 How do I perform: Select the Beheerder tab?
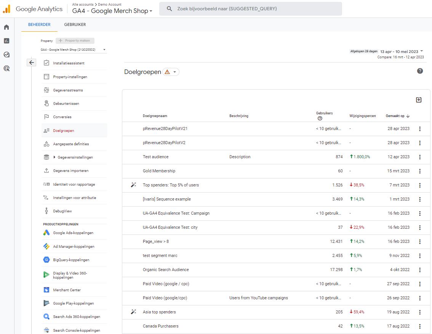click(39, 24)
